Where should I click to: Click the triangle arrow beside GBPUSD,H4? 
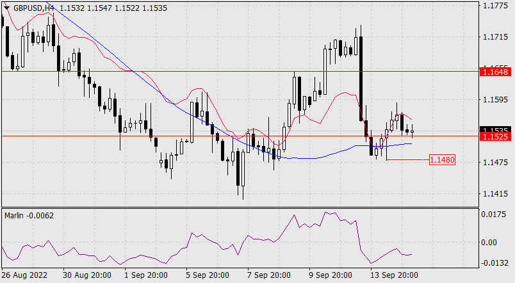pyautogui.click(x=6, y=7)
